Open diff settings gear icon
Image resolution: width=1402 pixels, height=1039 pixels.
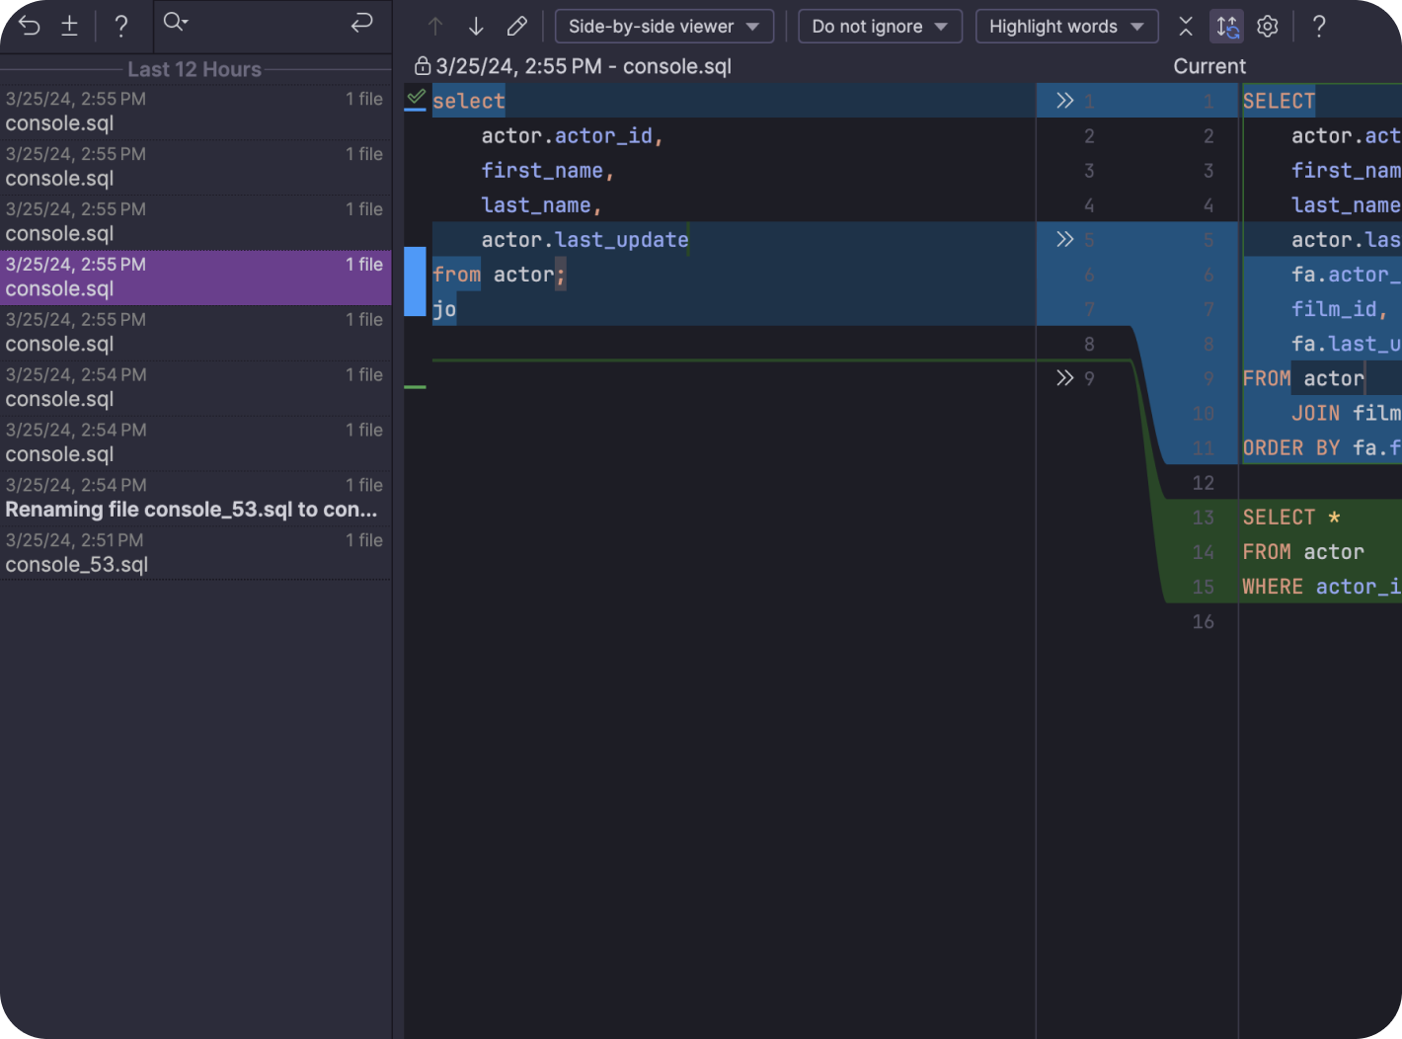(1268, 27)
